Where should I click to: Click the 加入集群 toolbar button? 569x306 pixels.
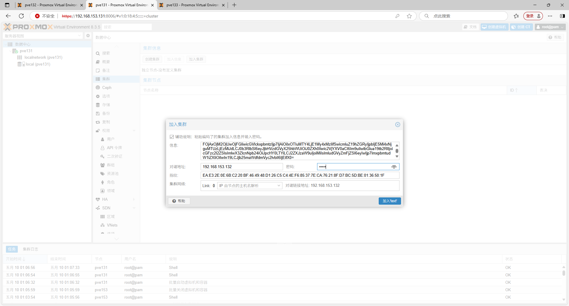pos(196,59)
